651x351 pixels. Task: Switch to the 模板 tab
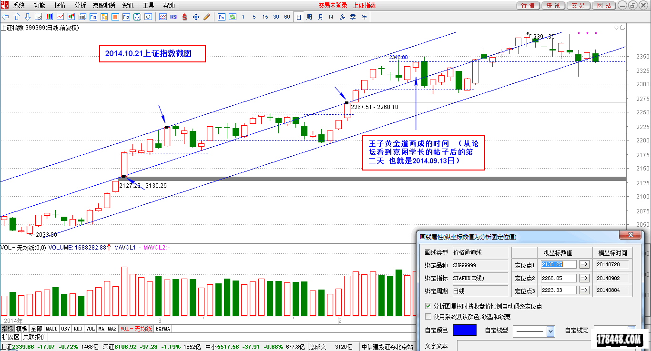click(22, 329)
